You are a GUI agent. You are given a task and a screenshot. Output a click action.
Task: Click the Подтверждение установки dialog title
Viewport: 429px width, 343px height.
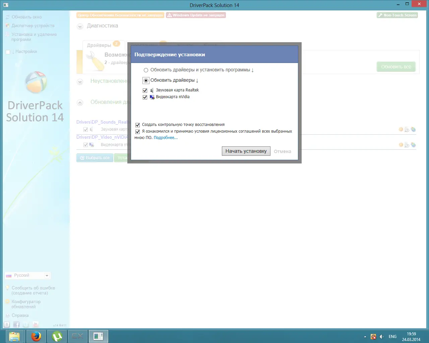click(170, 55)
